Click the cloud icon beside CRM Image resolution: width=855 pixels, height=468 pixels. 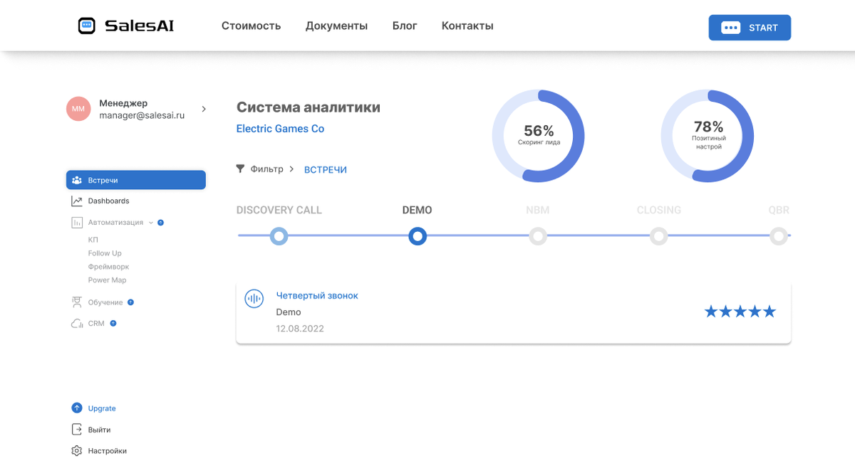click(x=77, y=324)
